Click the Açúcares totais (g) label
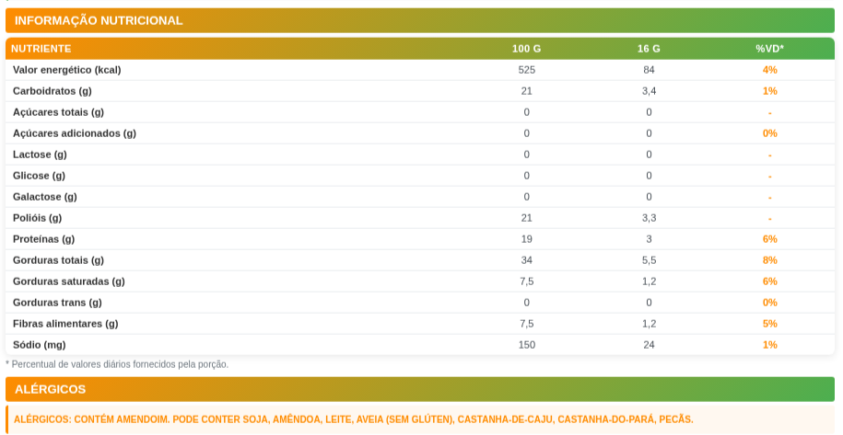 (x=58, y=112)
